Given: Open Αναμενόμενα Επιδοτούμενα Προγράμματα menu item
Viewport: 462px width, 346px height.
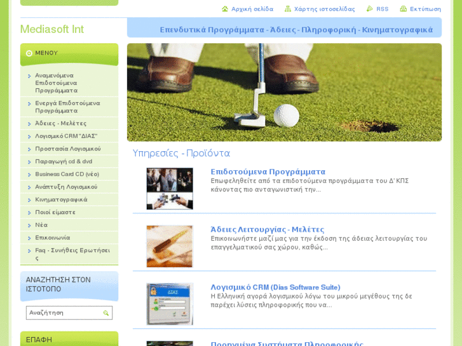Looking at the screenshot, I should (69, 83).
